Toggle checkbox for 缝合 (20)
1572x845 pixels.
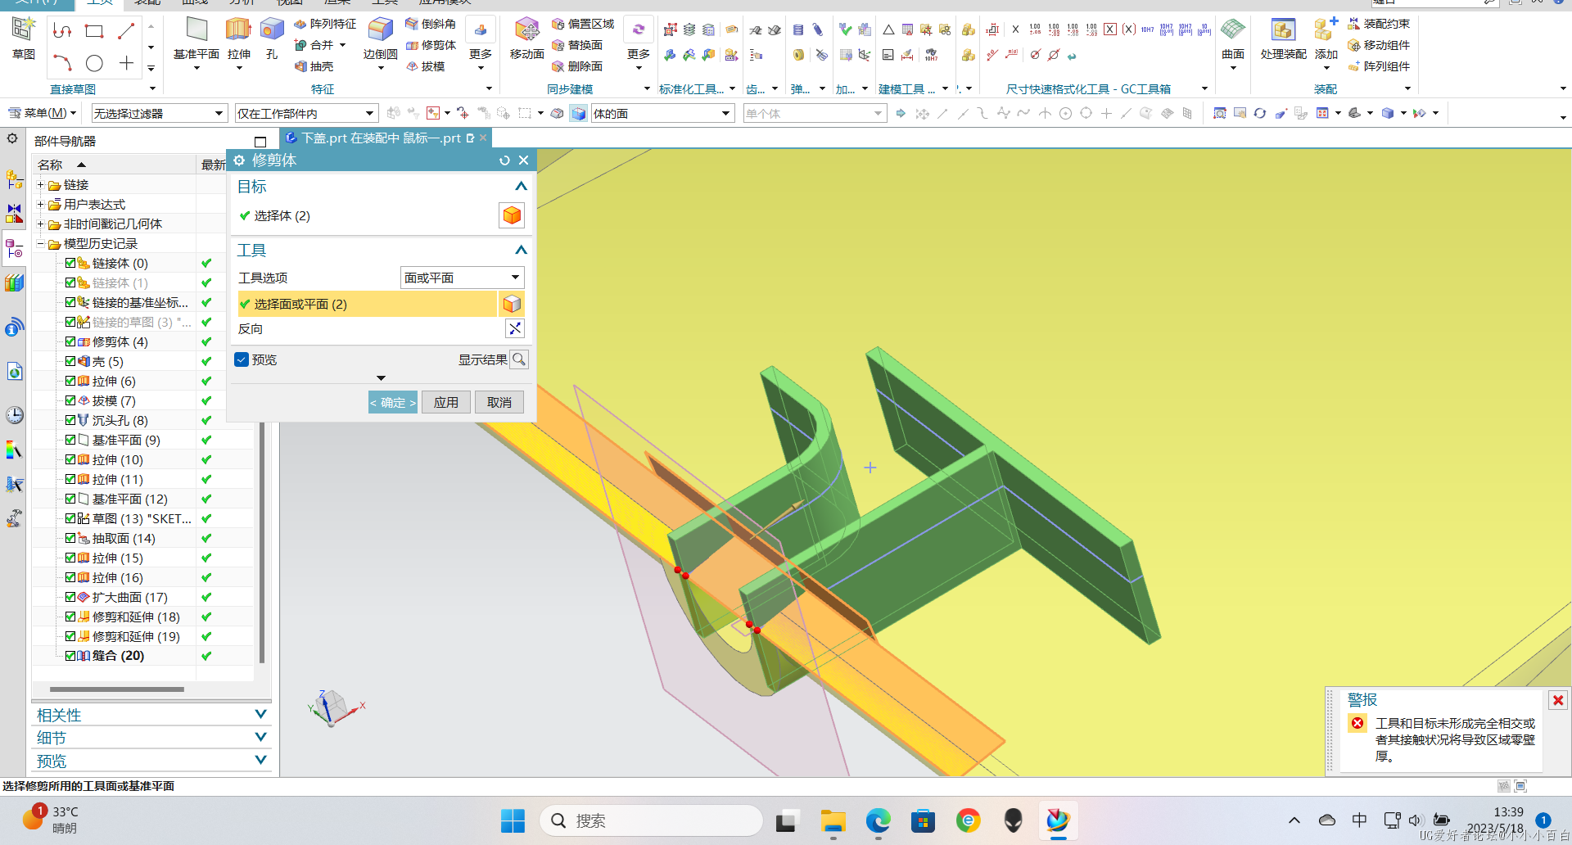coord(70,656)
